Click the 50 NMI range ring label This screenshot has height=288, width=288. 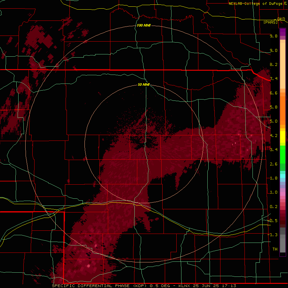pos(144,84)
